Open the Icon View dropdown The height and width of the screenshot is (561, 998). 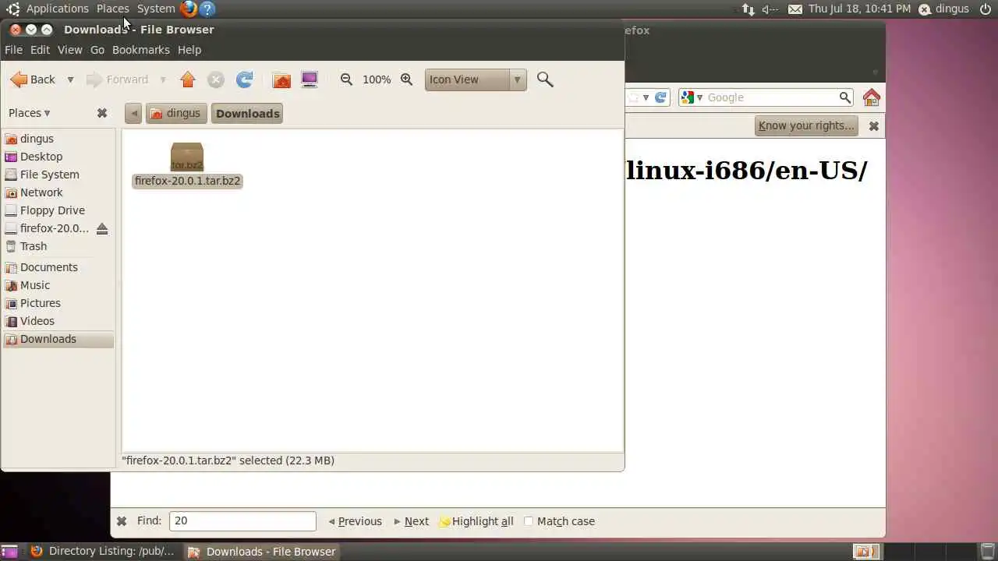[x=476, y=79]
